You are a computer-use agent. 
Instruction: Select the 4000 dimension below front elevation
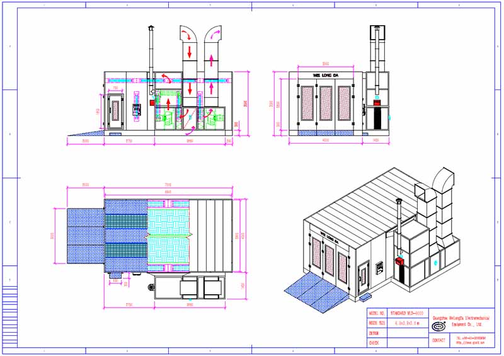coord(325,141)
